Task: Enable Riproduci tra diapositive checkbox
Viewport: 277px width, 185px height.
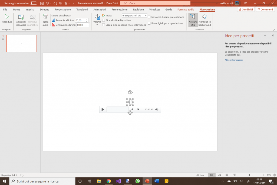Action: tap(104, 20)
